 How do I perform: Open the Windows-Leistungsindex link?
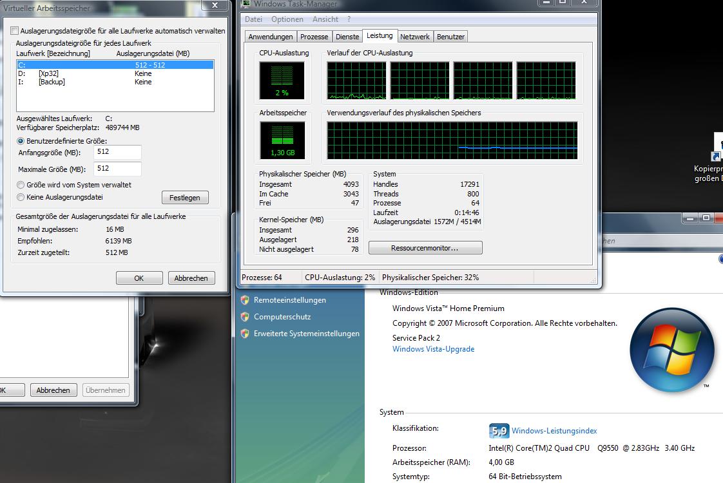pos(554,431)
